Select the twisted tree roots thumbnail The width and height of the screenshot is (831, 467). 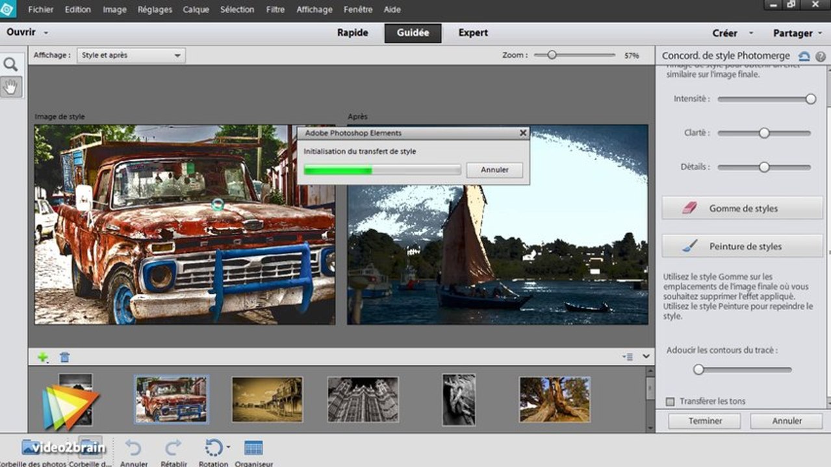554,400
